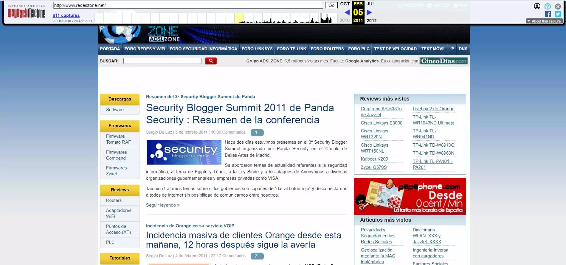Open Firmware Tomato RAF sidebar link
This screenshot has height=265, width=566.
[118, 139]
